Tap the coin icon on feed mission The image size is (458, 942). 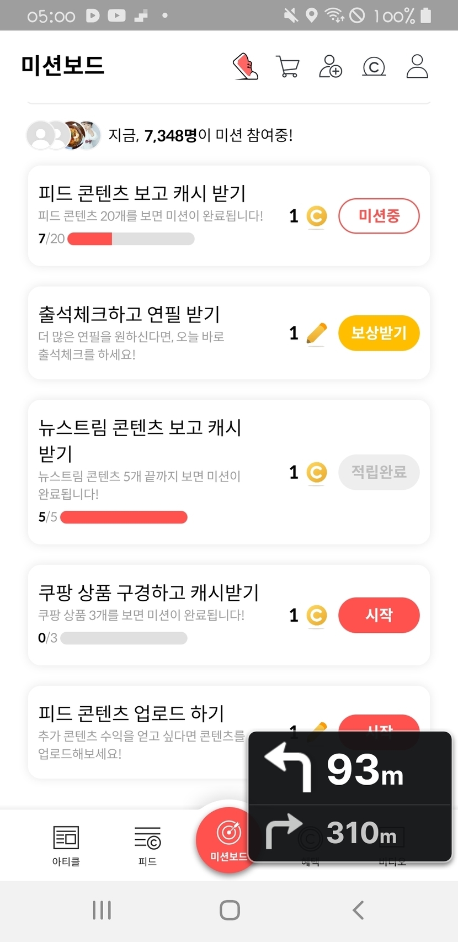[x=316, y=216]
